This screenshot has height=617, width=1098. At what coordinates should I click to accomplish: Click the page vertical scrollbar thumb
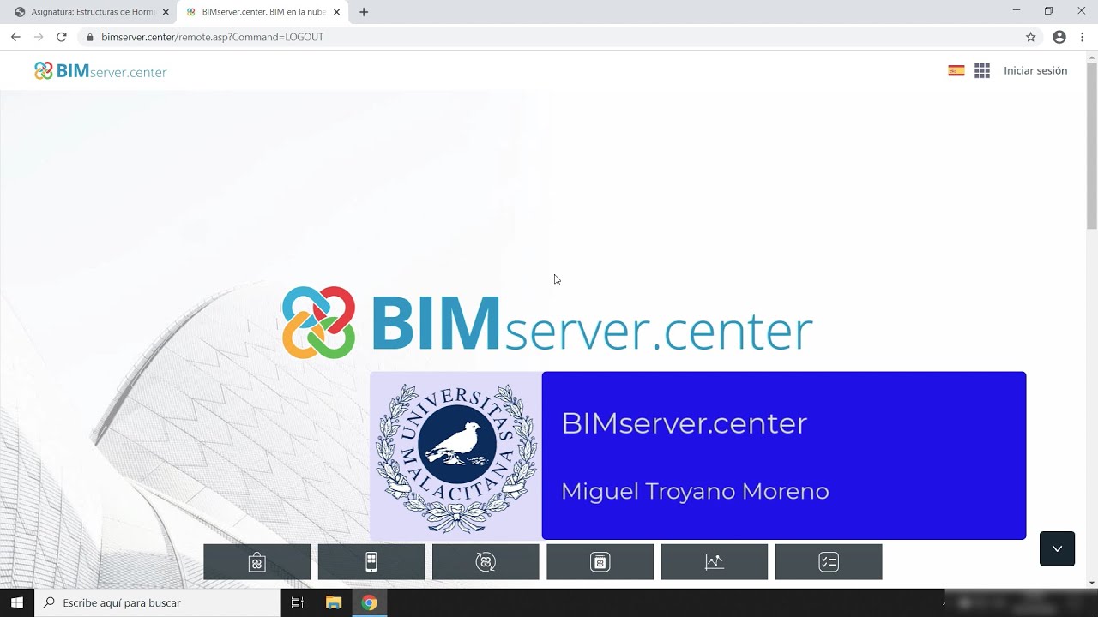[x=1092, y=146]
